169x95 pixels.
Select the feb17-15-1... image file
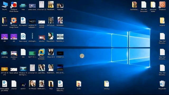click(32, 53)
